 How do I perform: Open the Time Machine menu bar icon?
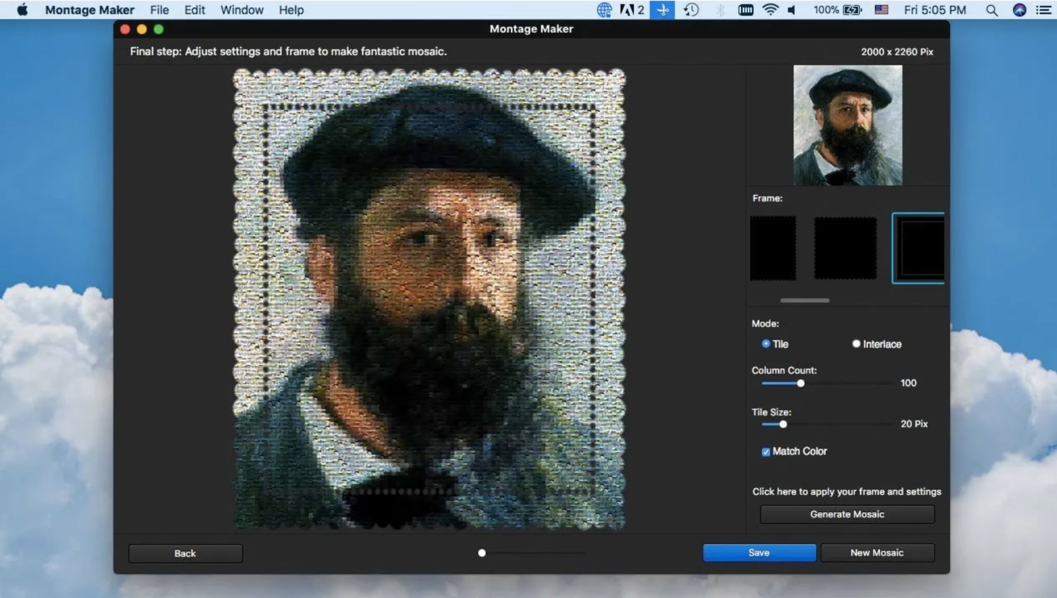(691, 10)
